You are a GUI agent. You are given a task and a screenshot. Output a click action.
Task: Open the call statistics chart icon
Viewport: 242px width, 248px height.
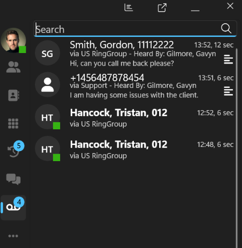point(128,8)
